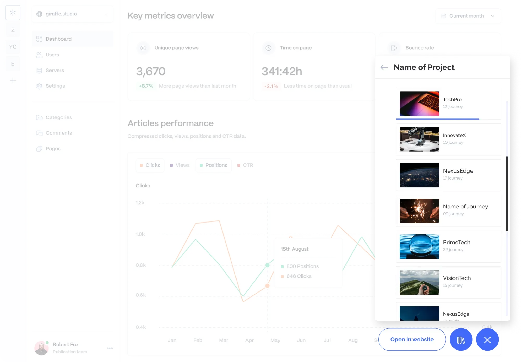Viewport: 521px width, 362px height.
Task: Enable the CTR chart series
Action: coord(245,165)
